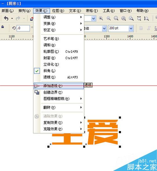
Task: Click the bottom-left selection handle
Action: [x=48, y=147]
